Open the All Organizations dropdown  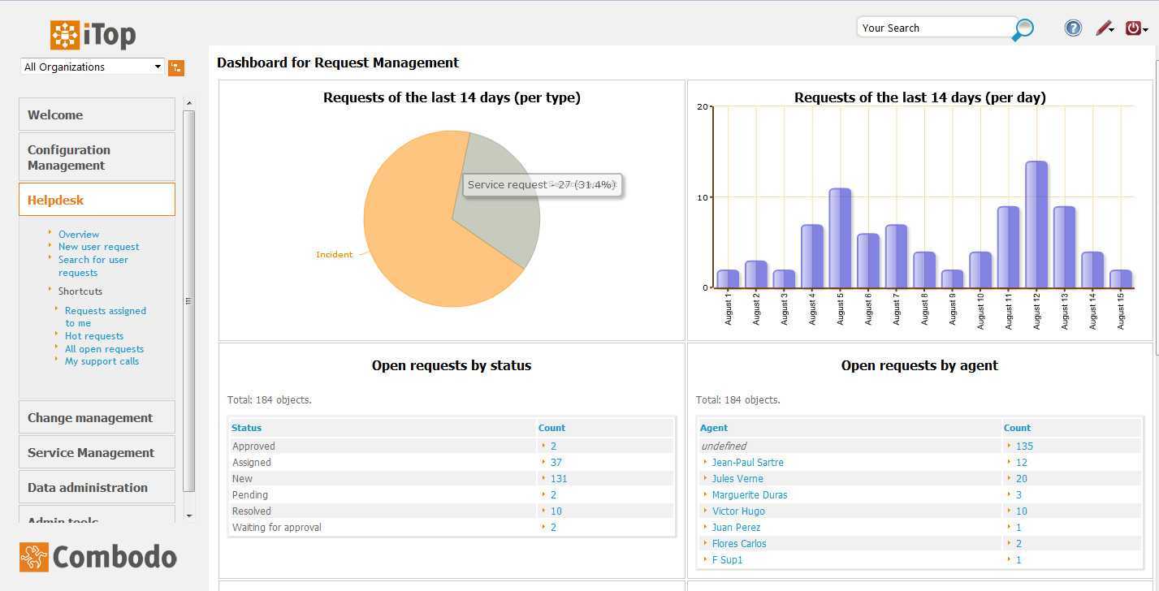pos(93,67)
